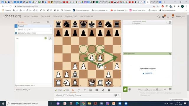Open the multiboard grid view
This screenshot has width=189, height=106.
[x=97, y=90]
